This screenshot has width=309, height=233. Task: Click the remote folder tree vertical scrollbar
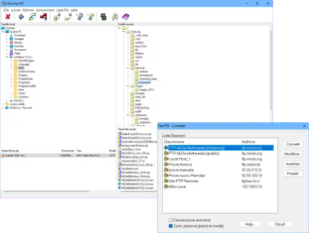click(x=271, y=70)
